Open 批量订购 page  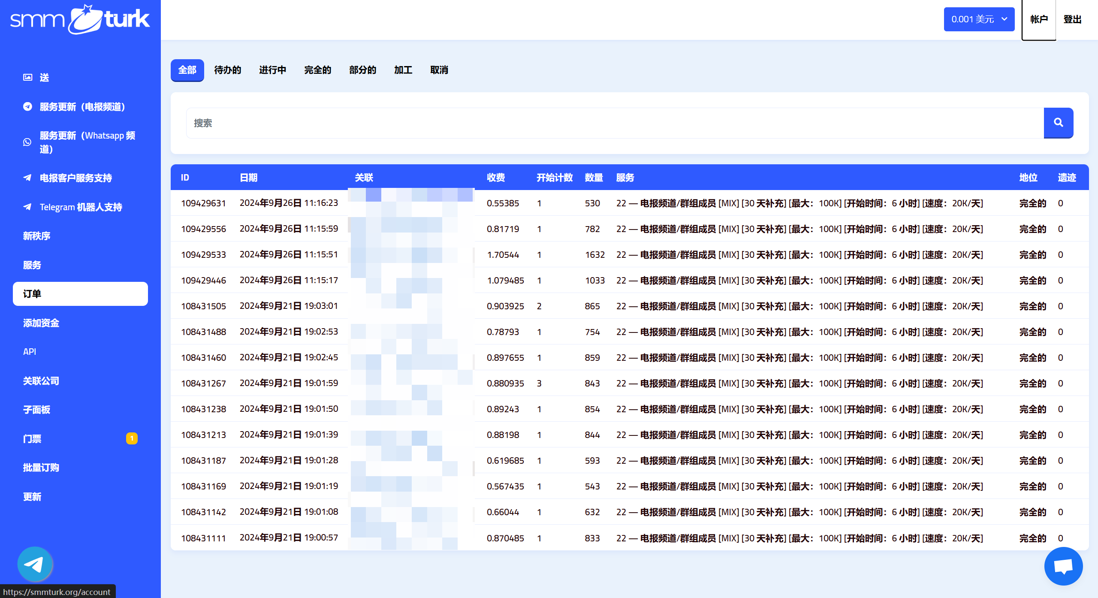pyautogui.click(x=41, y=468)
